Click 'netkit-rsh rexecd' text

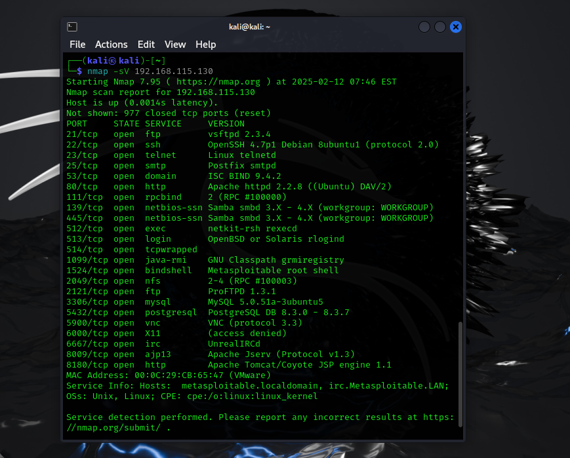coord(253,229)
